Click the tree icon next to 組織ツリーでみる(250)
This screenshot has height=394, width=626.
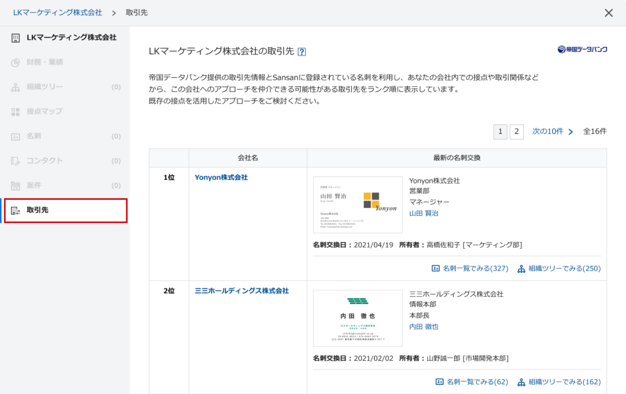click(521, 269)
